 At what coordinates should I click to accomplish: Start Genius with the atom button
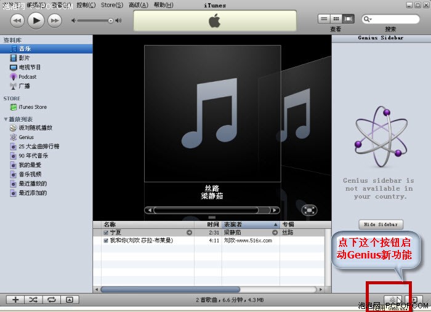393,300
